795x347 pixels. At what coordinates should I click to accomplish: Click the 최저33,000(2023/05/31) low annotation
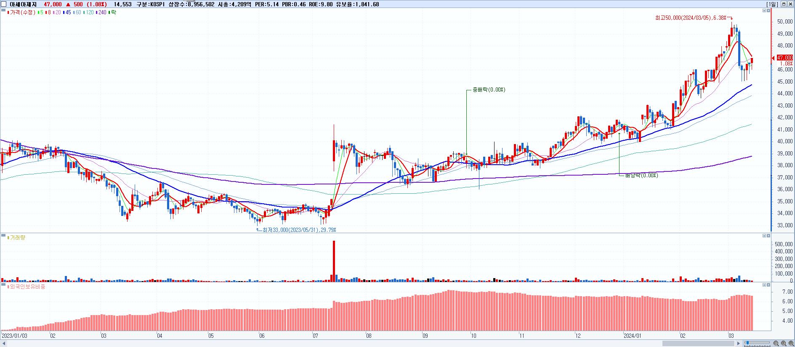click(x=299, y=230)
